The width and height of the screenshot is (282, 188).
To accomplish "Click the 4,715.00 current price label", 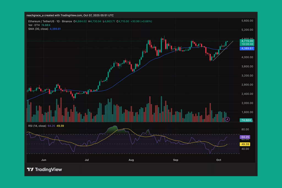I will click(x=246, y=40).
